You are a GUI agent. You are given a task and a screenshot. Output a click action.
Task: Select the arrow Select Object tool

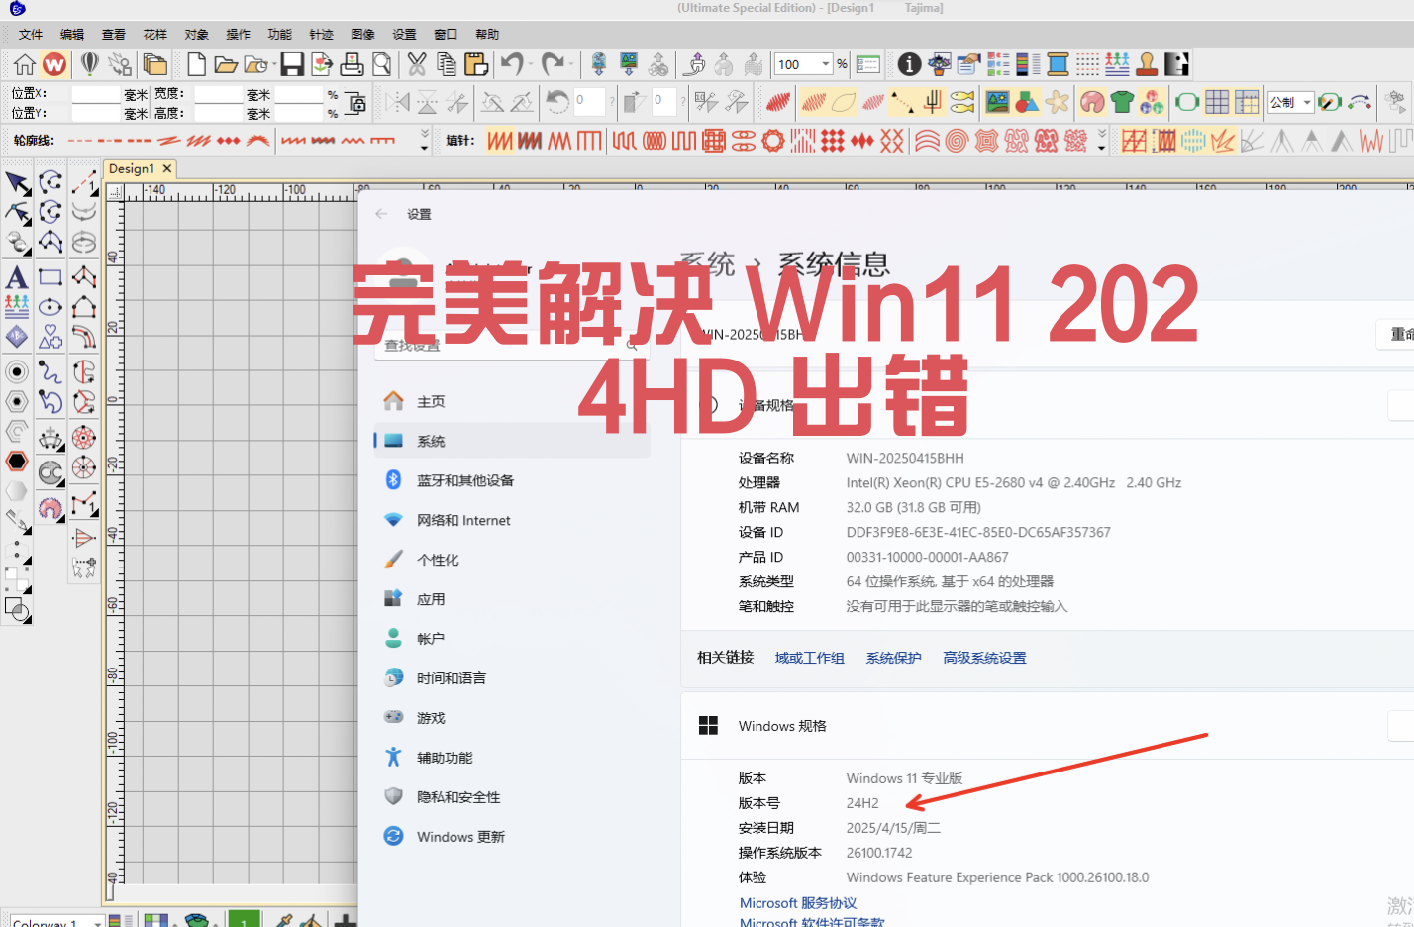tap(18, 183)
